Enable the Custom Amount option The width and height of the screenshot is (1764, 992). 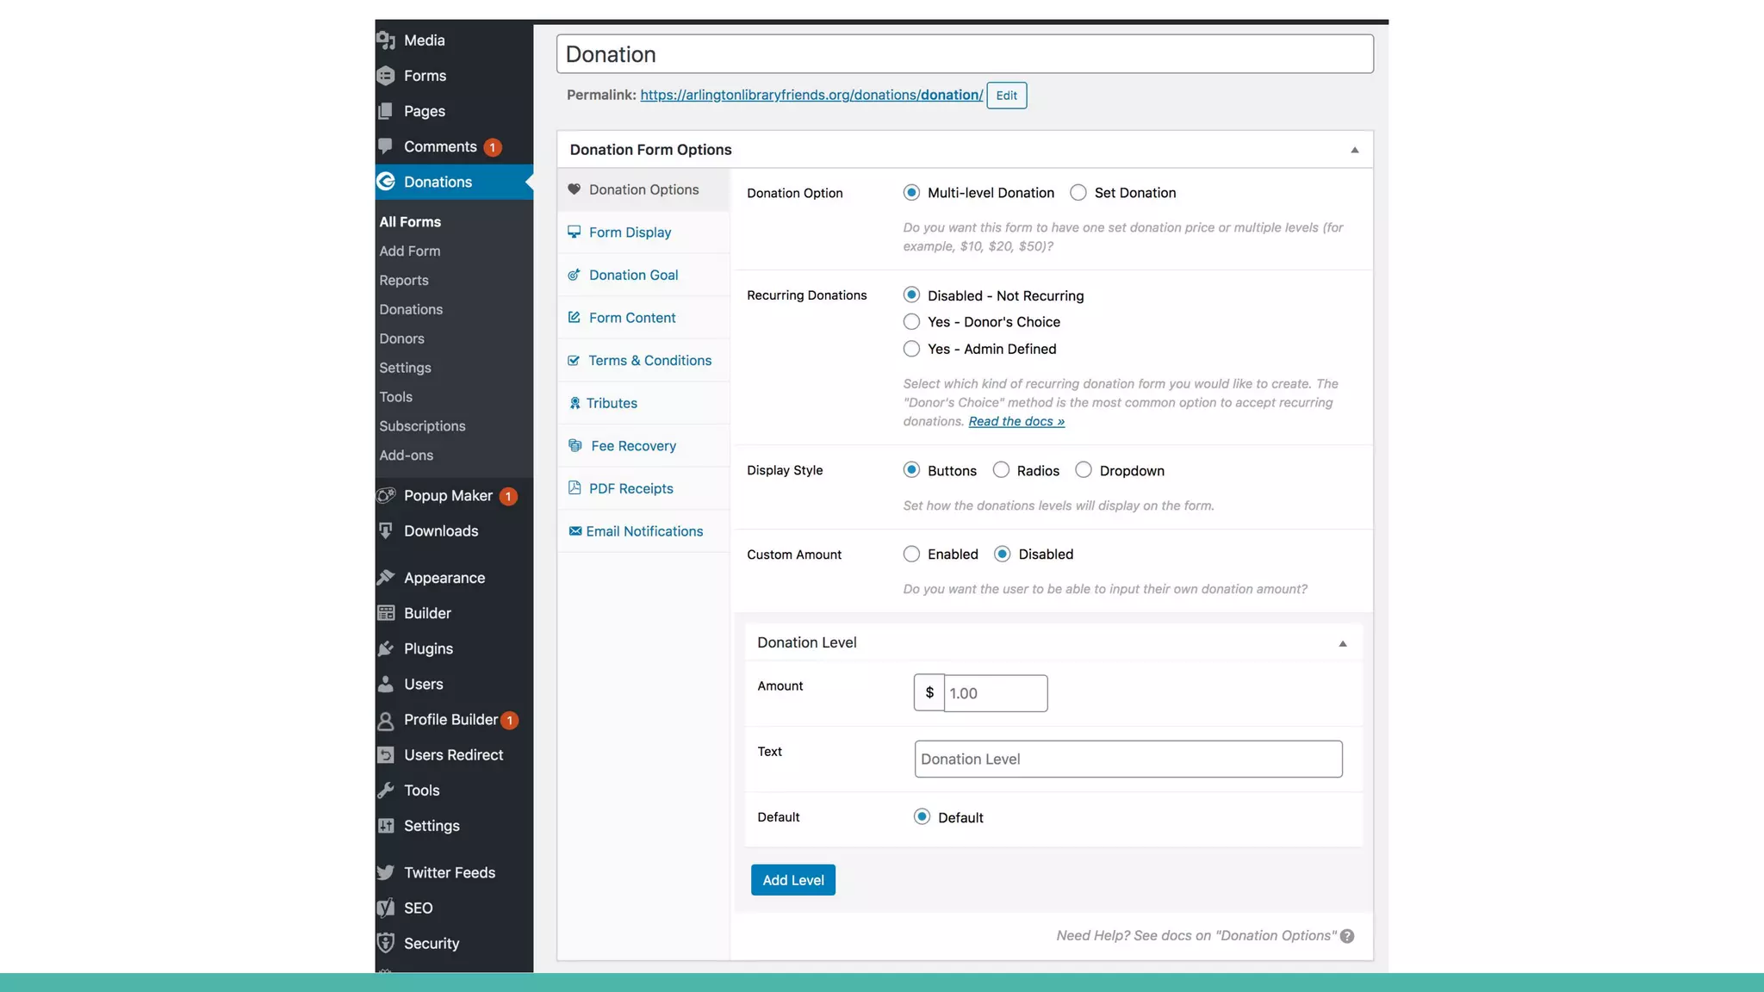[x=911, y=555]
